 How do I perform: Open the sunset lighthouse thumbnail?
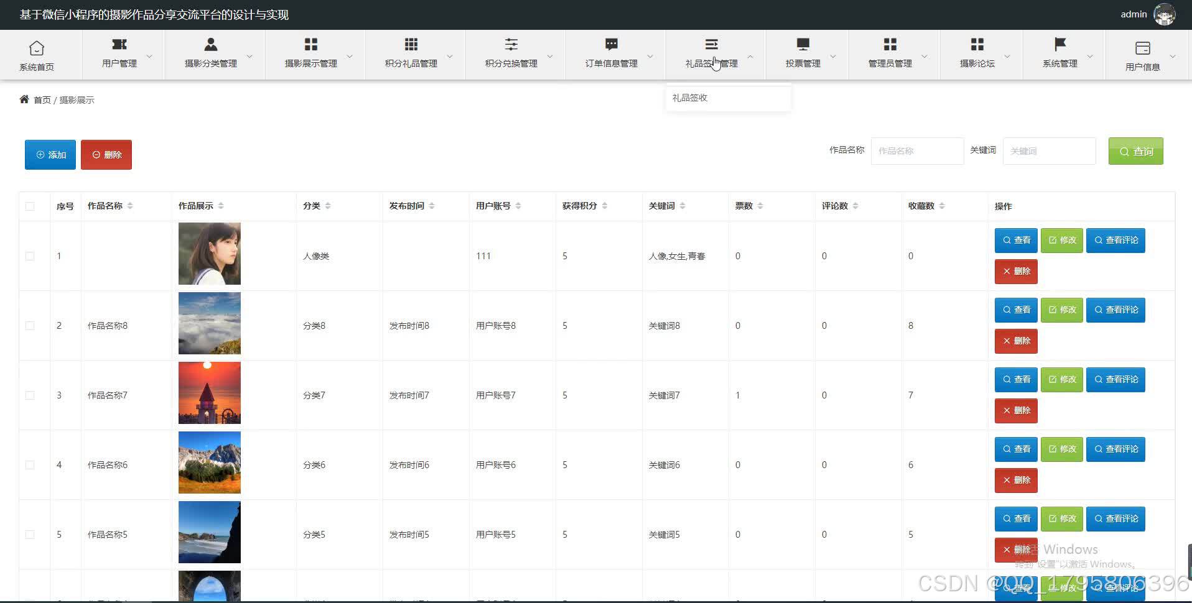click(210, 393)
